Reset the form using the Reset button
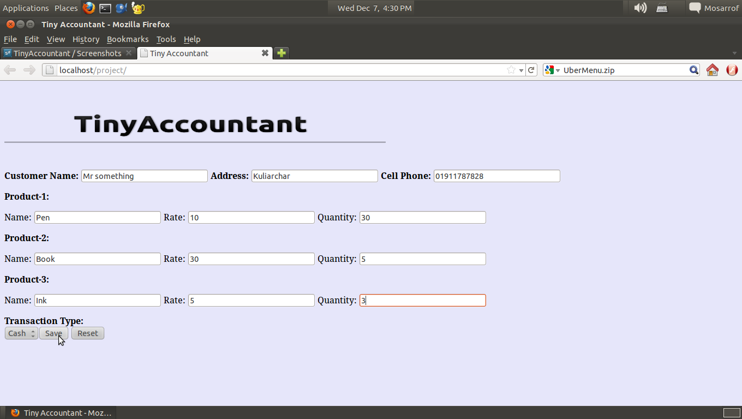The width and height of the screenshot is (742, 419). (87, 333)
